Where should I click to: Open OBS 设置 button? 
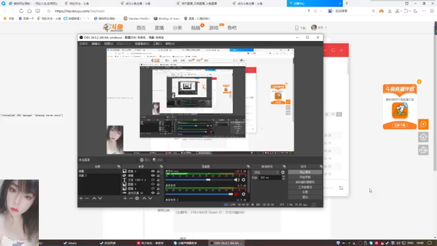305,192
